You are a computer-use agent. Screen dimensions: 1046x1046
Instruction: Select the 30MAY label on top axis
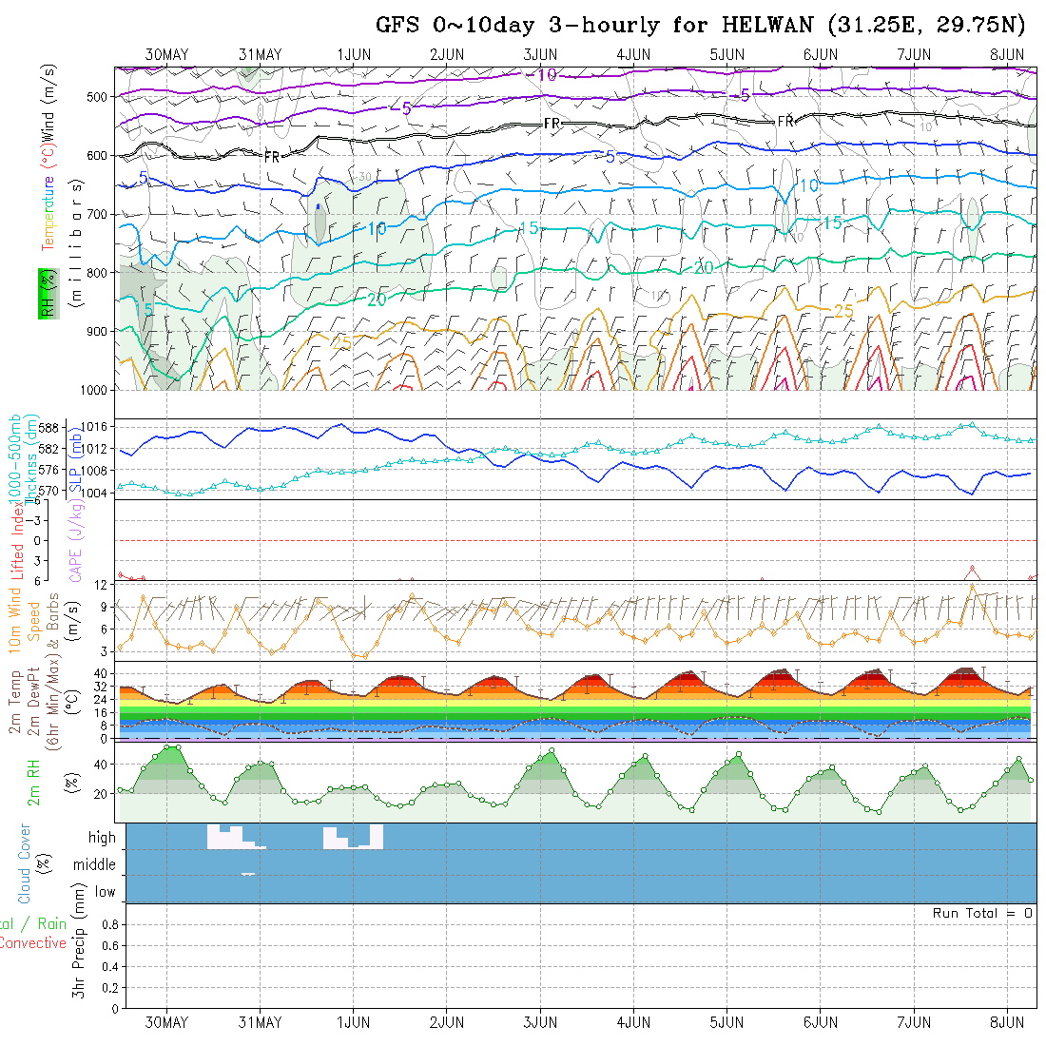[x=166, y=54]
